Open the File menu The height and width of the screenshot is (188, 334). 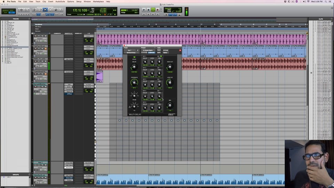click(x=19, y=1)
